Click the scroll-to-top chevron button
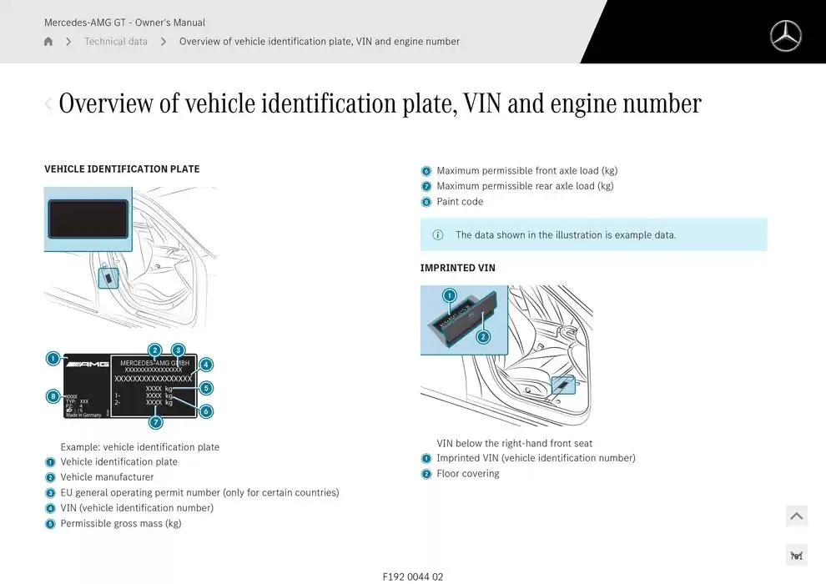Image resolution: width=826 pixels, height=584 pixels. coord(796,516)
